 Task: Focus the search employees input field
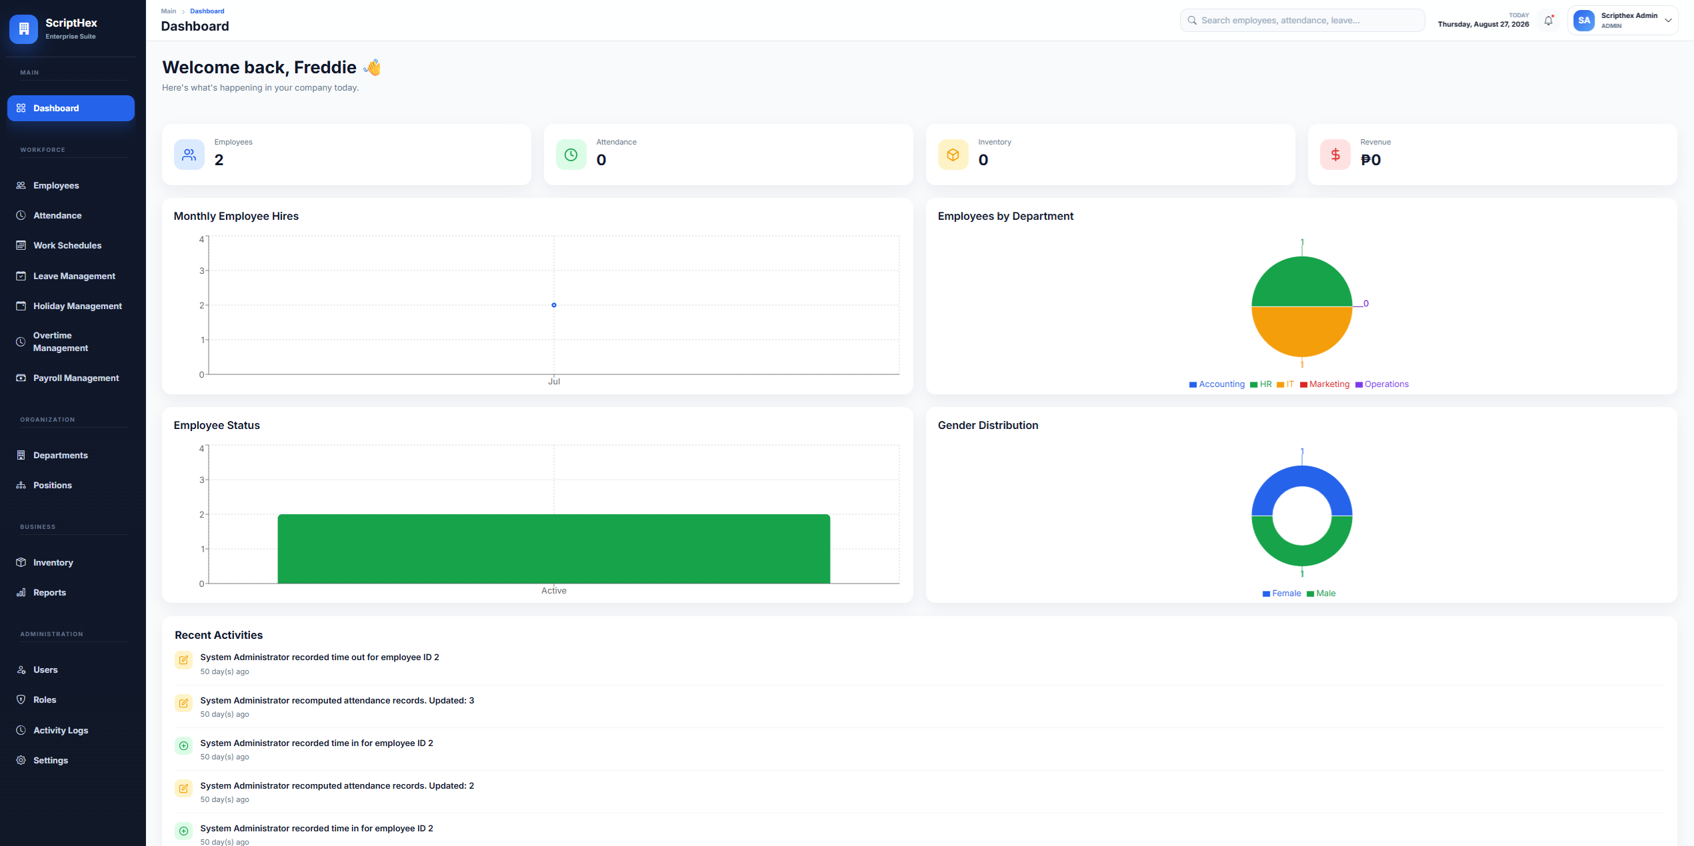click(1302, 21)
